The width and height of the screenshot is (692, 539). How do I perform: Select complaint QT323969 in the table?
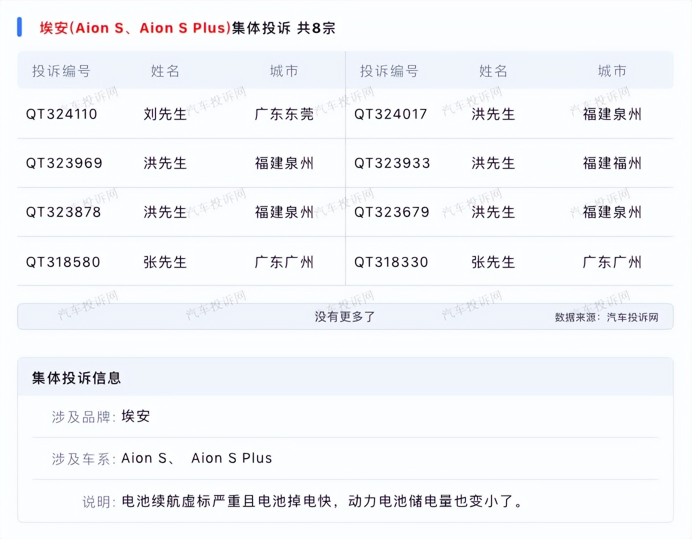coord(64,163)
